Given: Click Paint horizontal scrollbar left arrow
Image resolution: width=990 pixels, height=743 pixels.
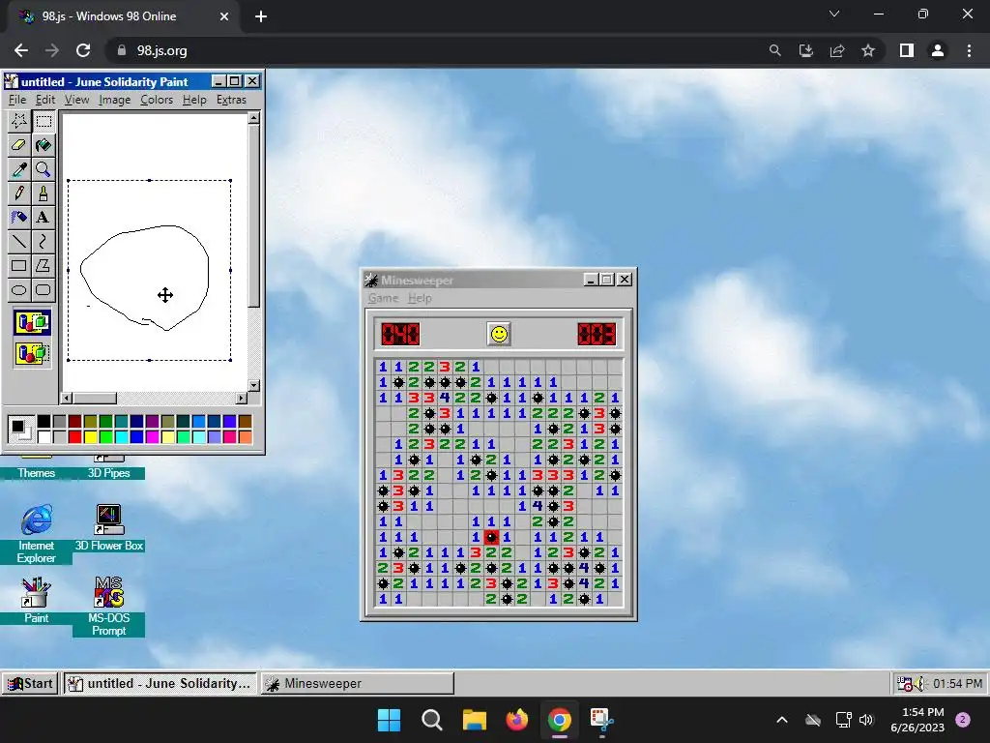Looking at the screenshot, I should 67,398.
